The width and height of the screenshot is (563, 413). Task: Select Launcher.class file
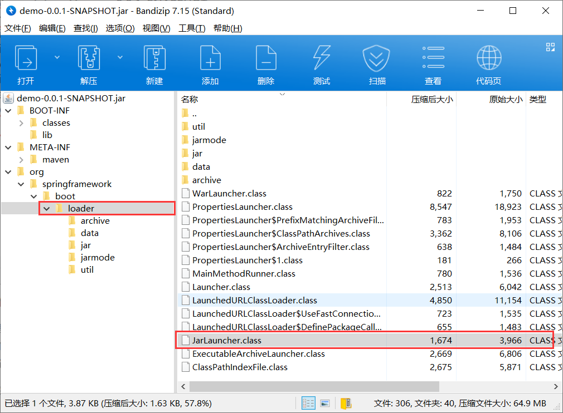[221, 287]
